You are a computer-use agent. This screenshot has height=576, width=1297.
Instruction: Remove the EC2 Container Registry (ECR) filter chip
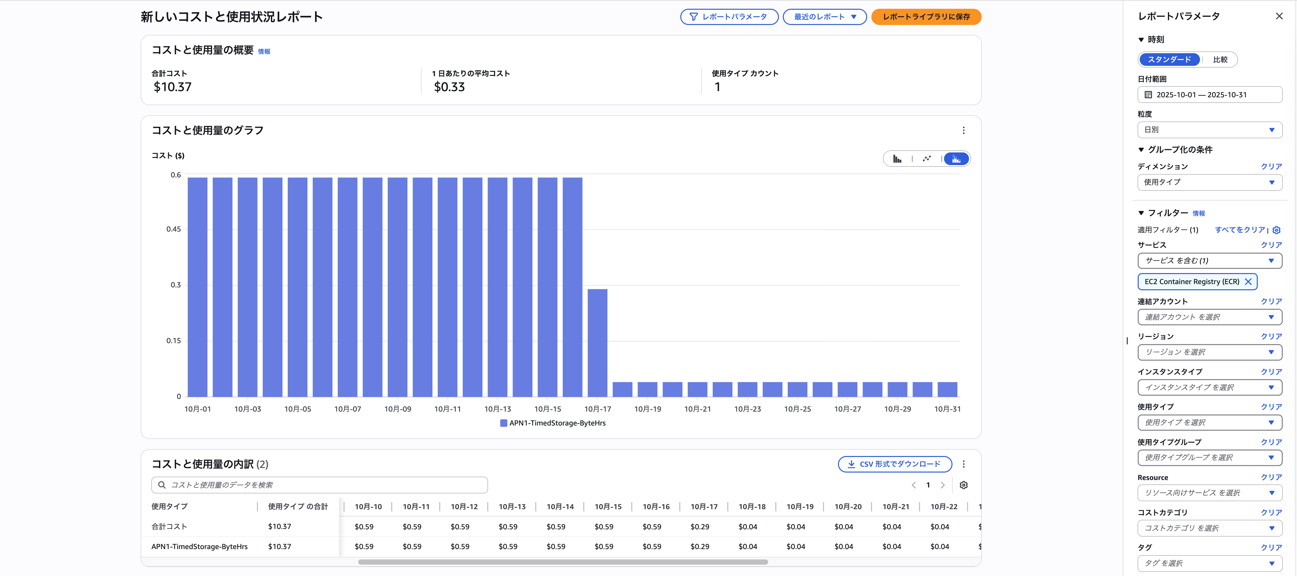coord(1248,282)
